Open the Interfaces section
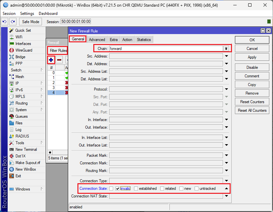The width and height of the screenshot is (273, 212). [23, 44]
